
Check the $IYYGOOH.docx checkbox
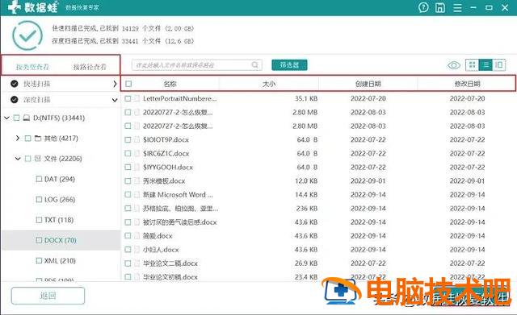pos(128,167)
